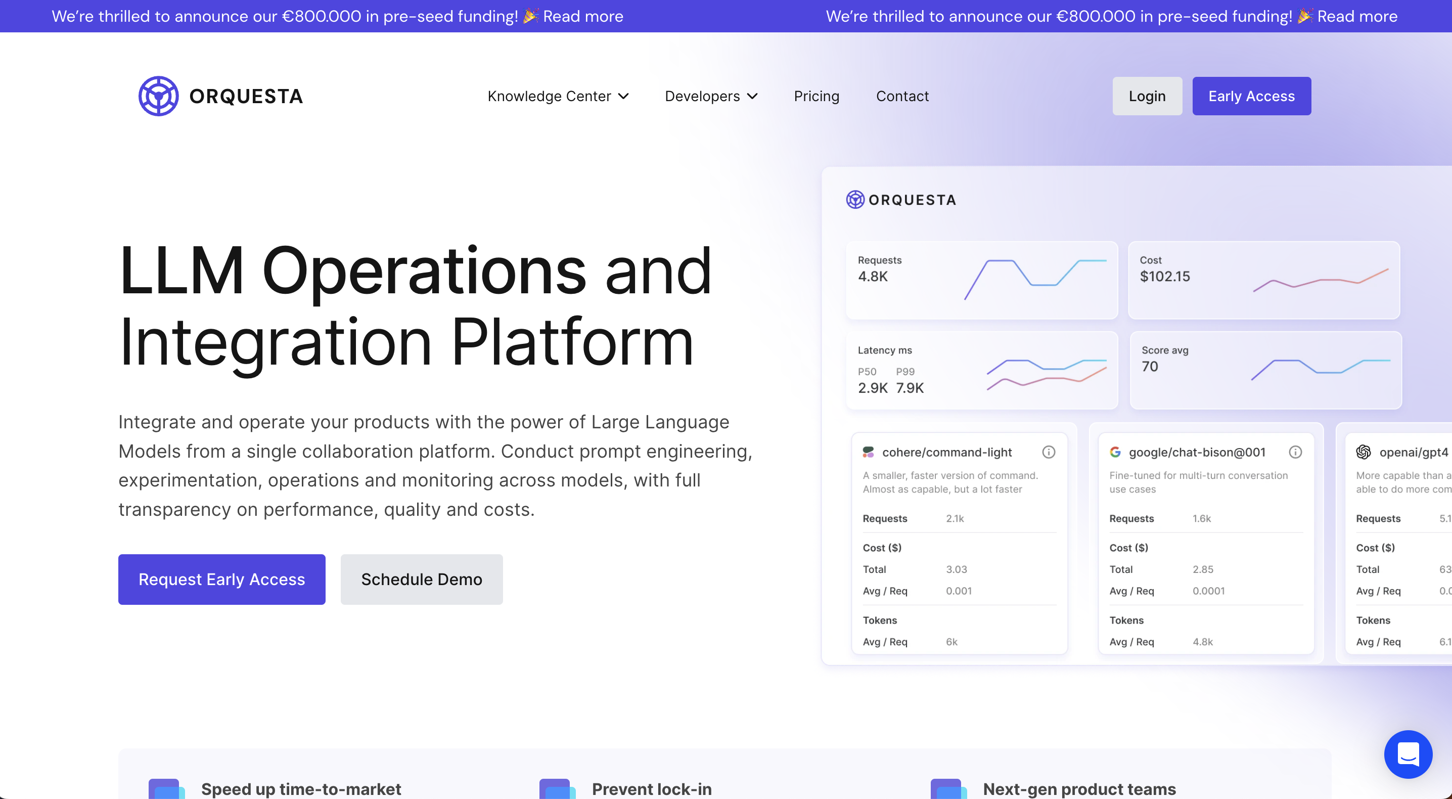Click cohere card Requests value 2.1k

click(955, 518)
